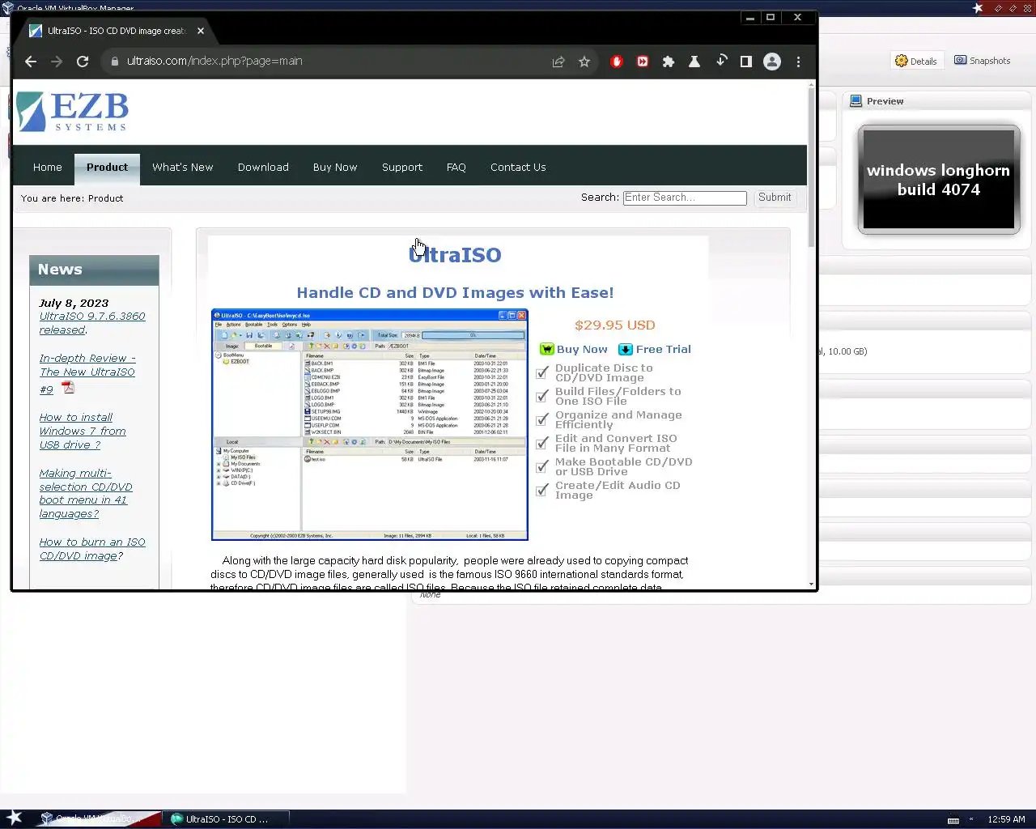Click the star icon in VirtualBox title bar

[x=978, y=8]
